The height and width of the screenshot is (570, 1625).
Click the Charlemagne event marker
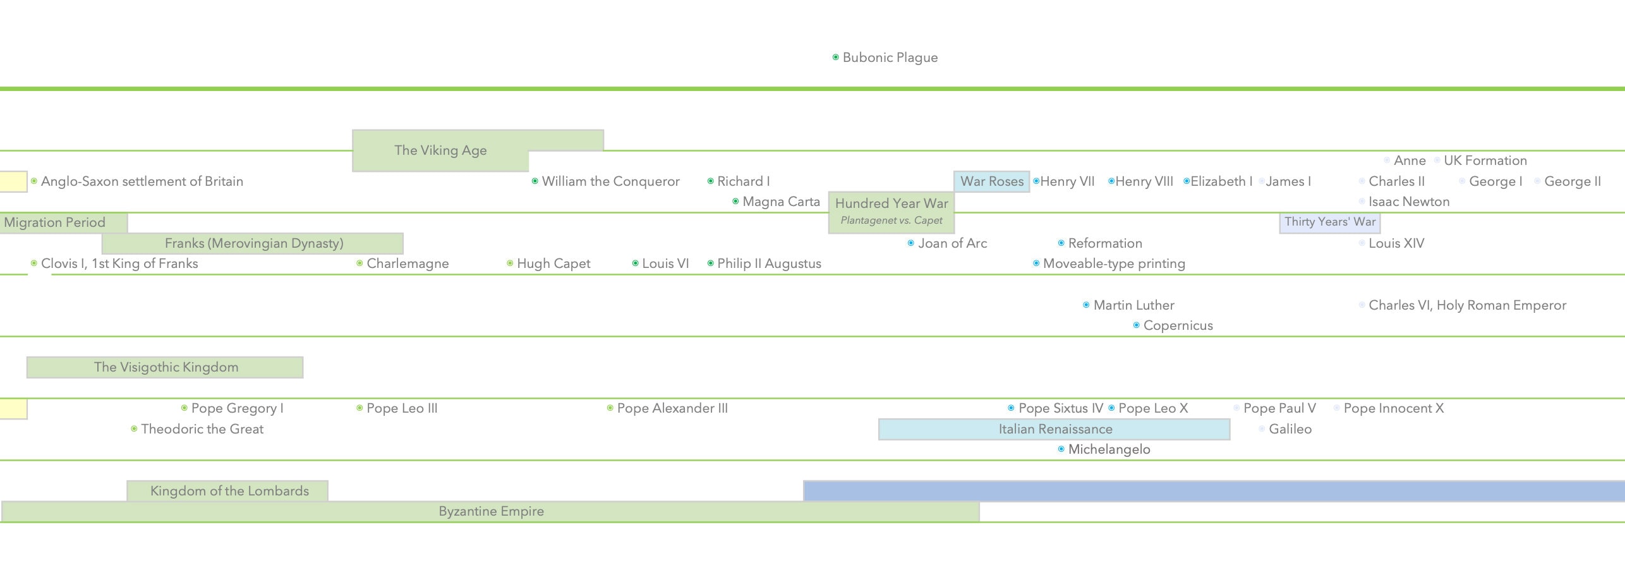358,263
